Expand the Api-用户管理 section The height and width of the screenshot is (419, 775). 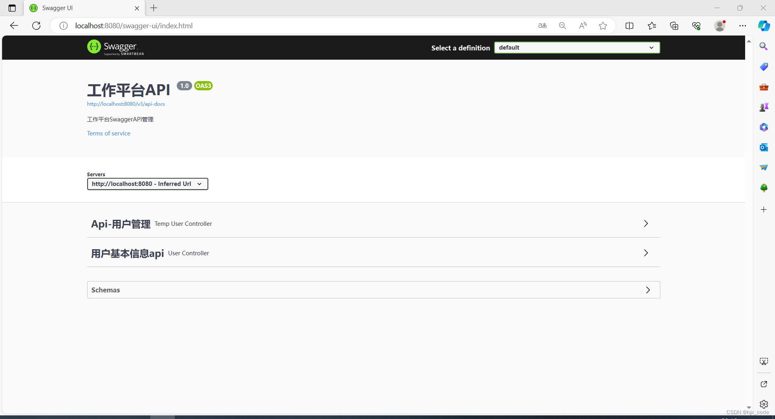pyautogui.click(x=646, y=223)
